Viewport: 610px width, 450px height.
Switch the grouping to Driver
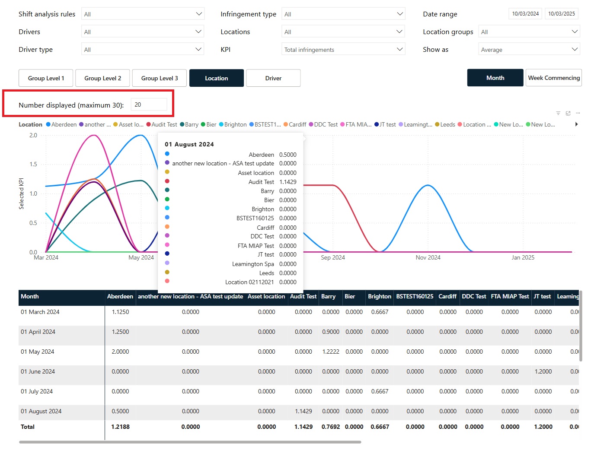point(273,78)
